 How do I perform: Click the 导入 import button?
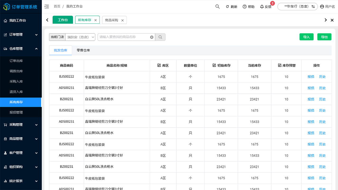coord(306,37)
